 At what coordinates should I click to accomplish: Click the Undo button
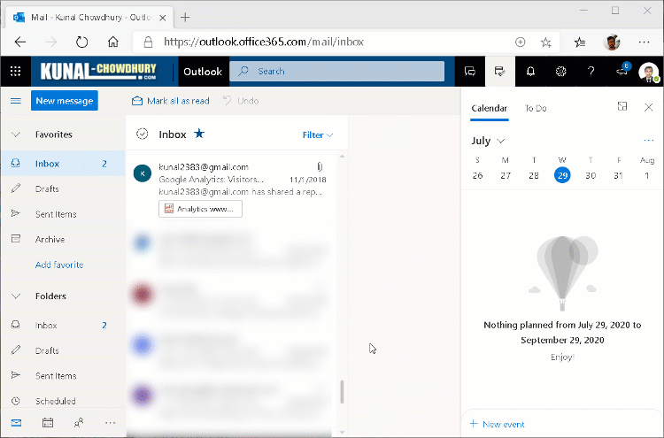coord(241,101)
